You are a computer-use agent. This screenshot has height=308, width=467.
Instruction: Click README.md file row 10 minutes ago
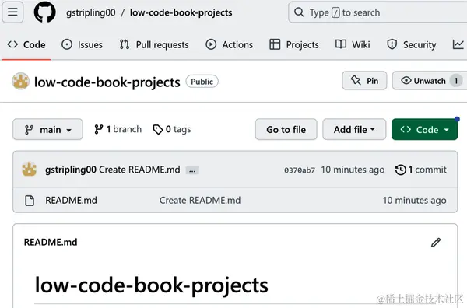click(x=415, y=201)
